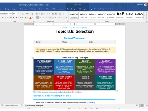Clear all formatting with the eraser icon
The height and width of the screenshot is (111, 148).
[x=32, y=14]
